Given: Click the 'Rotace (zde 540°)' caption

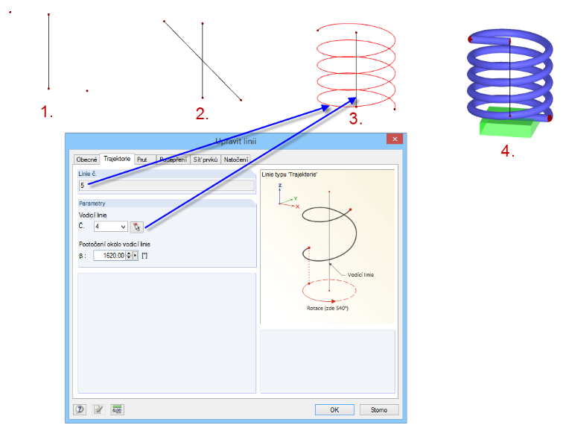Looking at the screenshot, I should click(x=328, y=308).
